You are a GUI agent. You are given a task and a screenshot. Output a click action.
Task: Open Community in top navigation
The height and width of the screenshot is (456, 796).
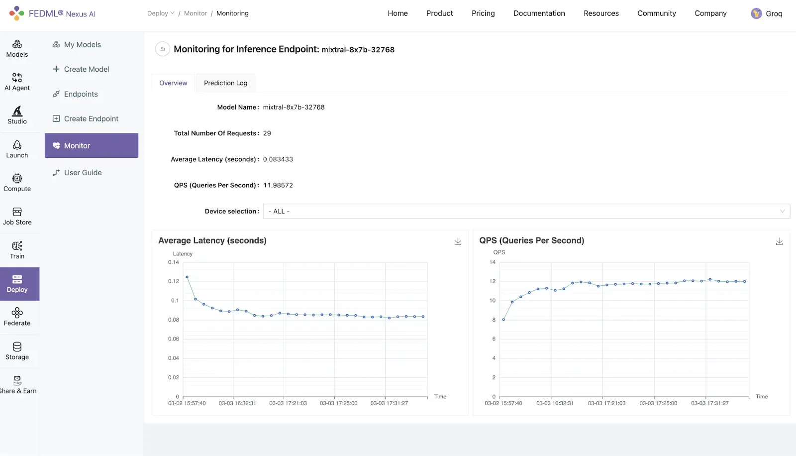[x=657, y=13]
